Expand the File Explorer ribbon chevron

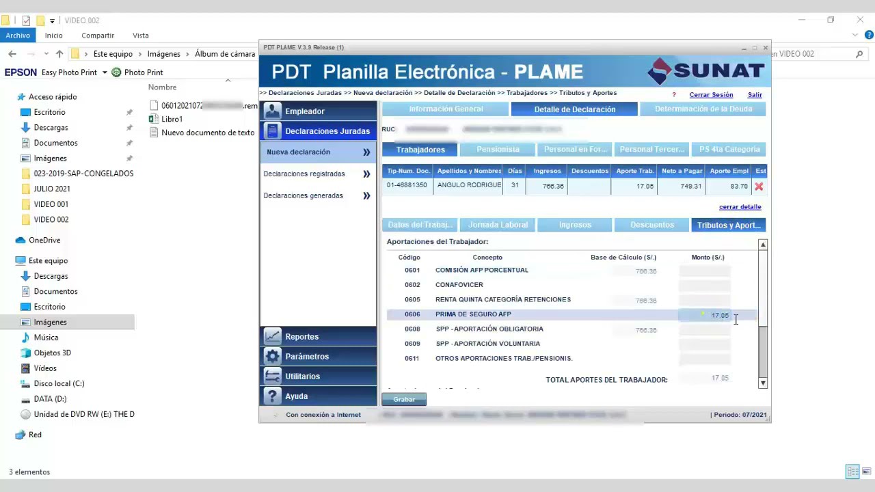pyautogui.click(x=855, y=36)
